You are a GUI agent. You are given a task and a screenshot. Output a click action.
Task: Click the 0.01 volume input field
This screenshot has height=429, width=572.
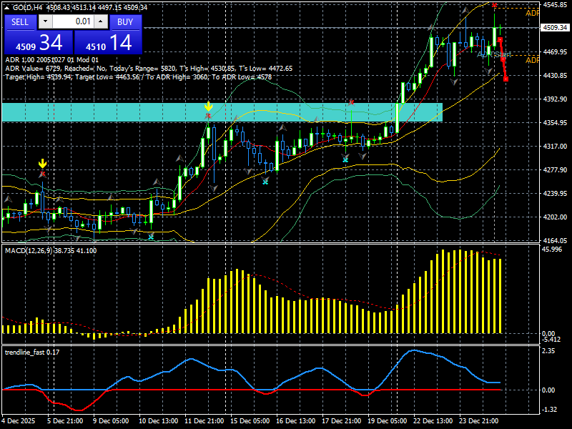click(73, 21)
